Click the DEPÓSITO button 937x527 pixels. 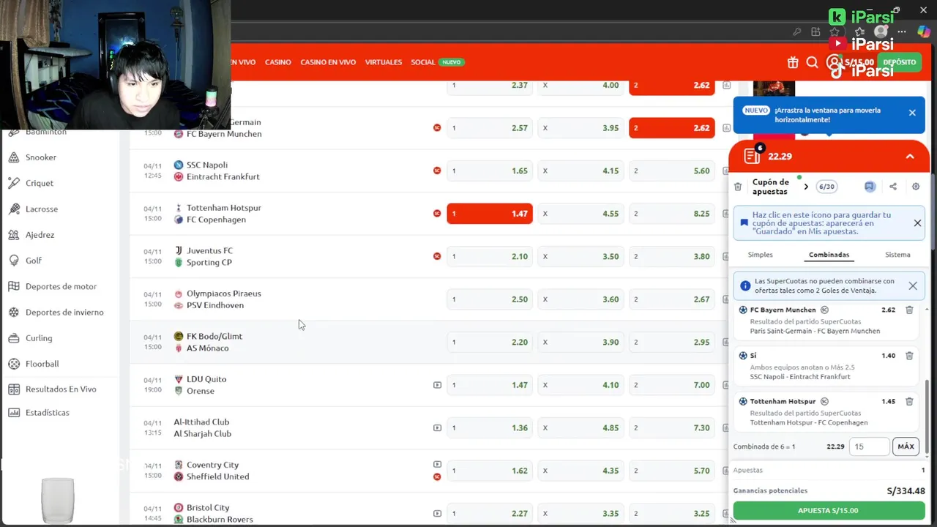coord(899,62)
